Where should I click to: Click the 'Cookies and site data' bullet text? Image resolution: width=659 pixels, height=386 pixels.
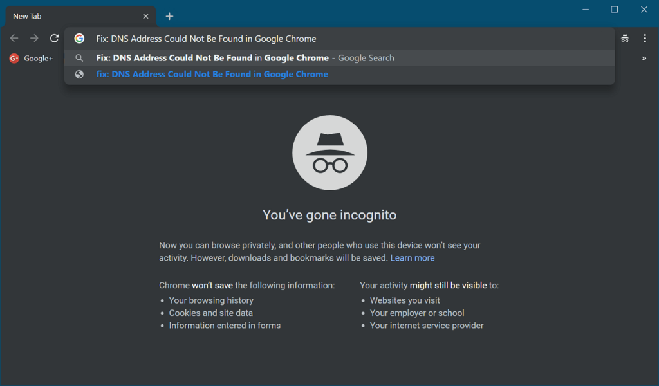point(211,313)
